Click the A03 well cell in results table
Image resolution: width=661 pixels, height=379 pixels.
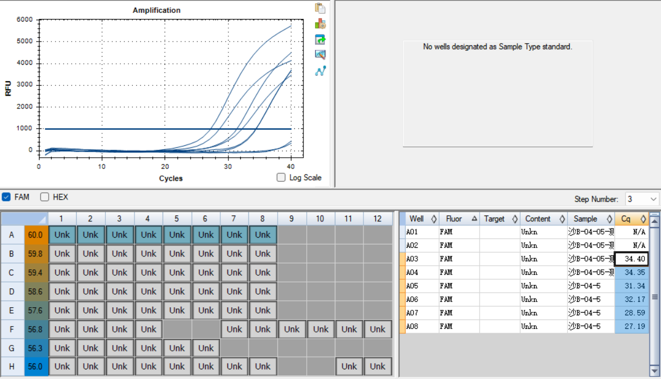pos(422,259)
